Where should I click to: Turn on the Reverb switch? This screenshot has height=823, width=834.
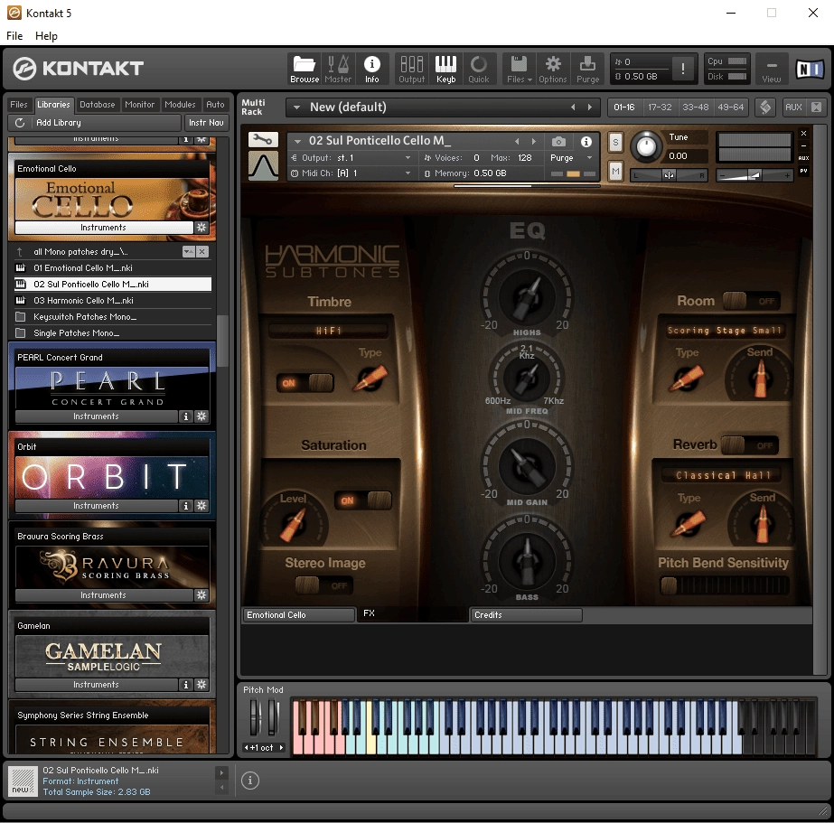tap(750, 445)
